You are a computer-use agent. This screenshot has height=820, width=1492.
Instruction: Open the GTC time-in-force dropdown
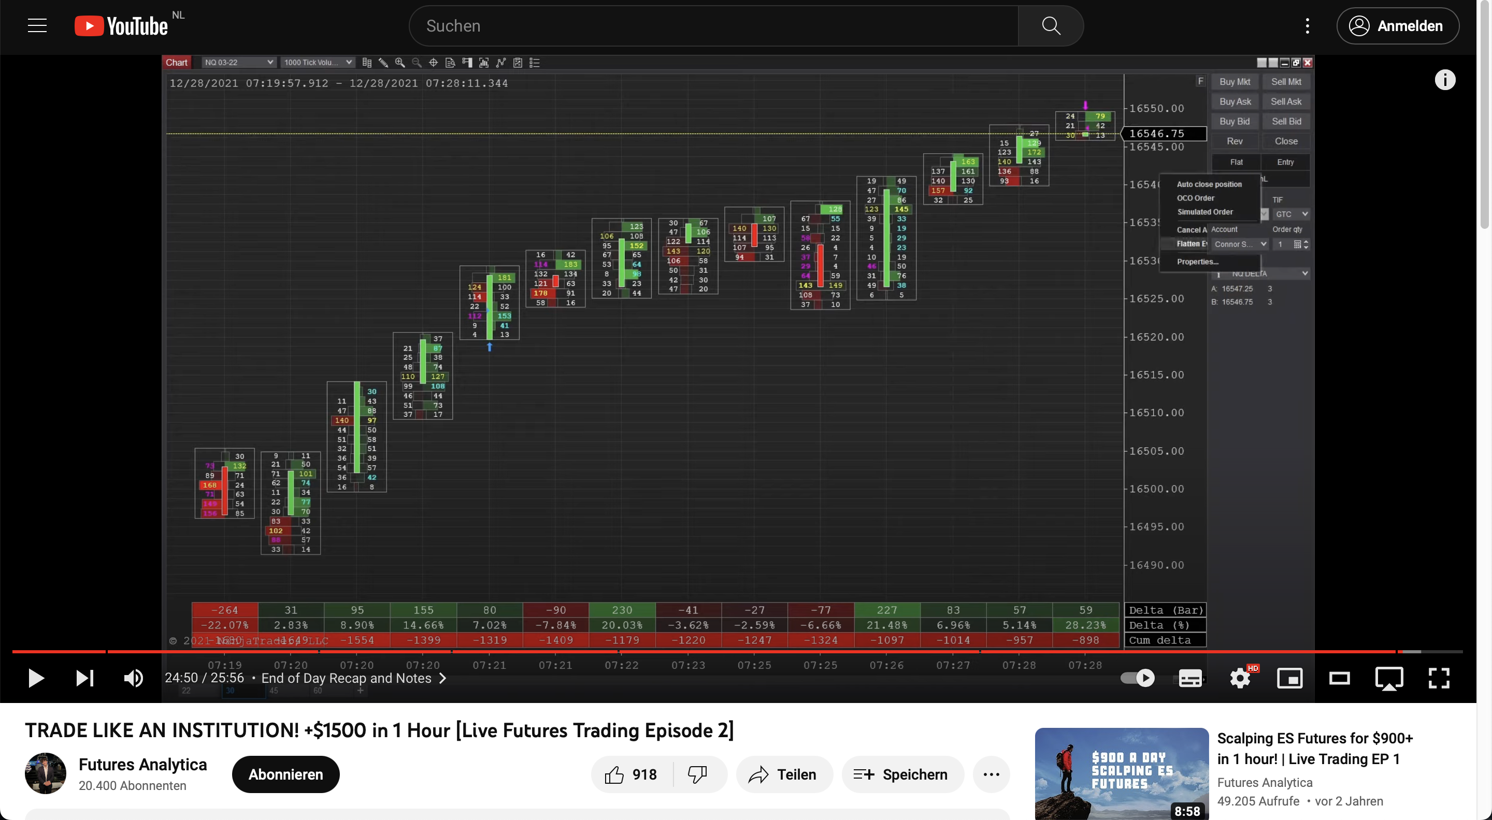(x=1291, y=214)
